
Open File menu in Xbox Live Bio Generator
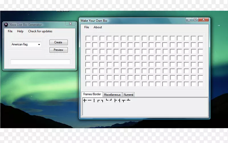click(x=10, y=31)
